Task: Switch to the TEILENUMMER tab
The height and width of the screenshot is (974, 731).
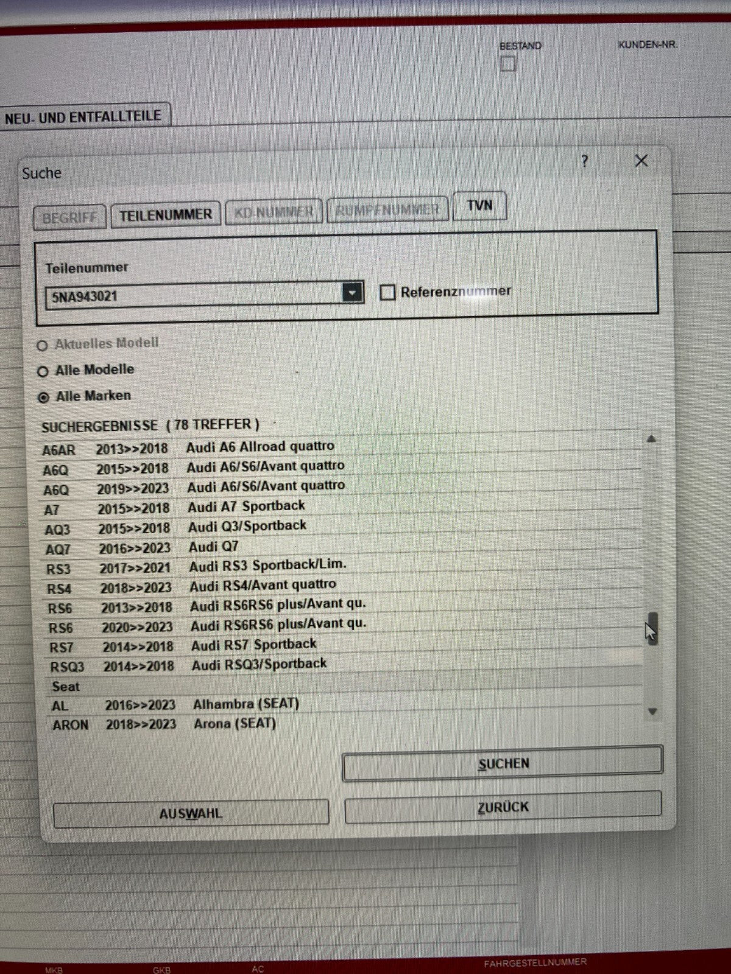Action: pos(166,215)
